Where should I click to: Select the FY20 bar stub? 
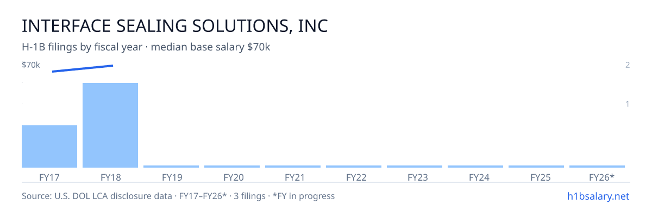click(x=232, y=167)
